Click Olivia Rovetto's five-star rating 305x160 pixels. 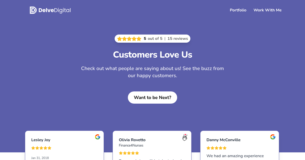[129, 153]
